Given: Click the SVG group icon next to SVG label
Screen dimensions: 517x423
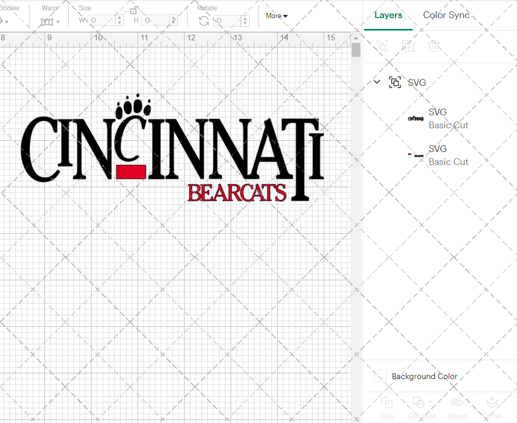Looking at the screenshot, I should 395,82.
